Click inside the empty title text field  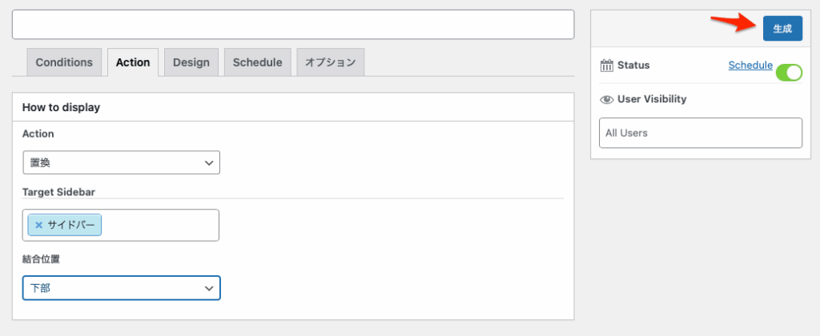click(x=293, y=25)
